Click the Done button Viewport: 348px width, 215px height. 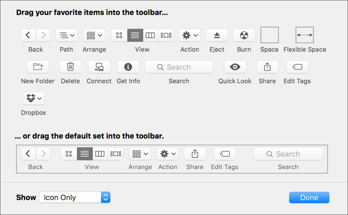pos(309,197)
